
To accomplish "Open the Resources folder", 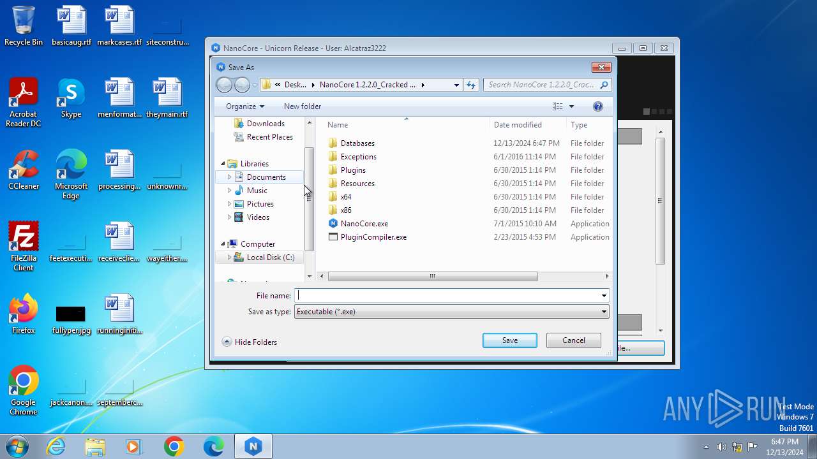I will tap(357, 184).
